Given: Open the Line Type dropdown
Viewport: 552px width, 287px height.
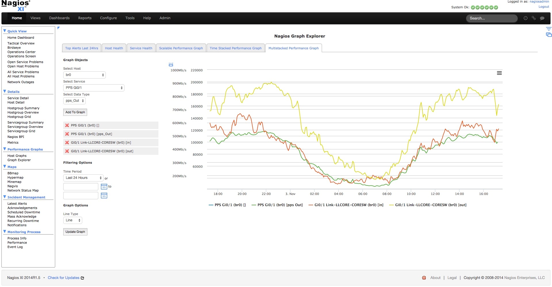Looking at the screenshot, I should (x=73, y=220).
